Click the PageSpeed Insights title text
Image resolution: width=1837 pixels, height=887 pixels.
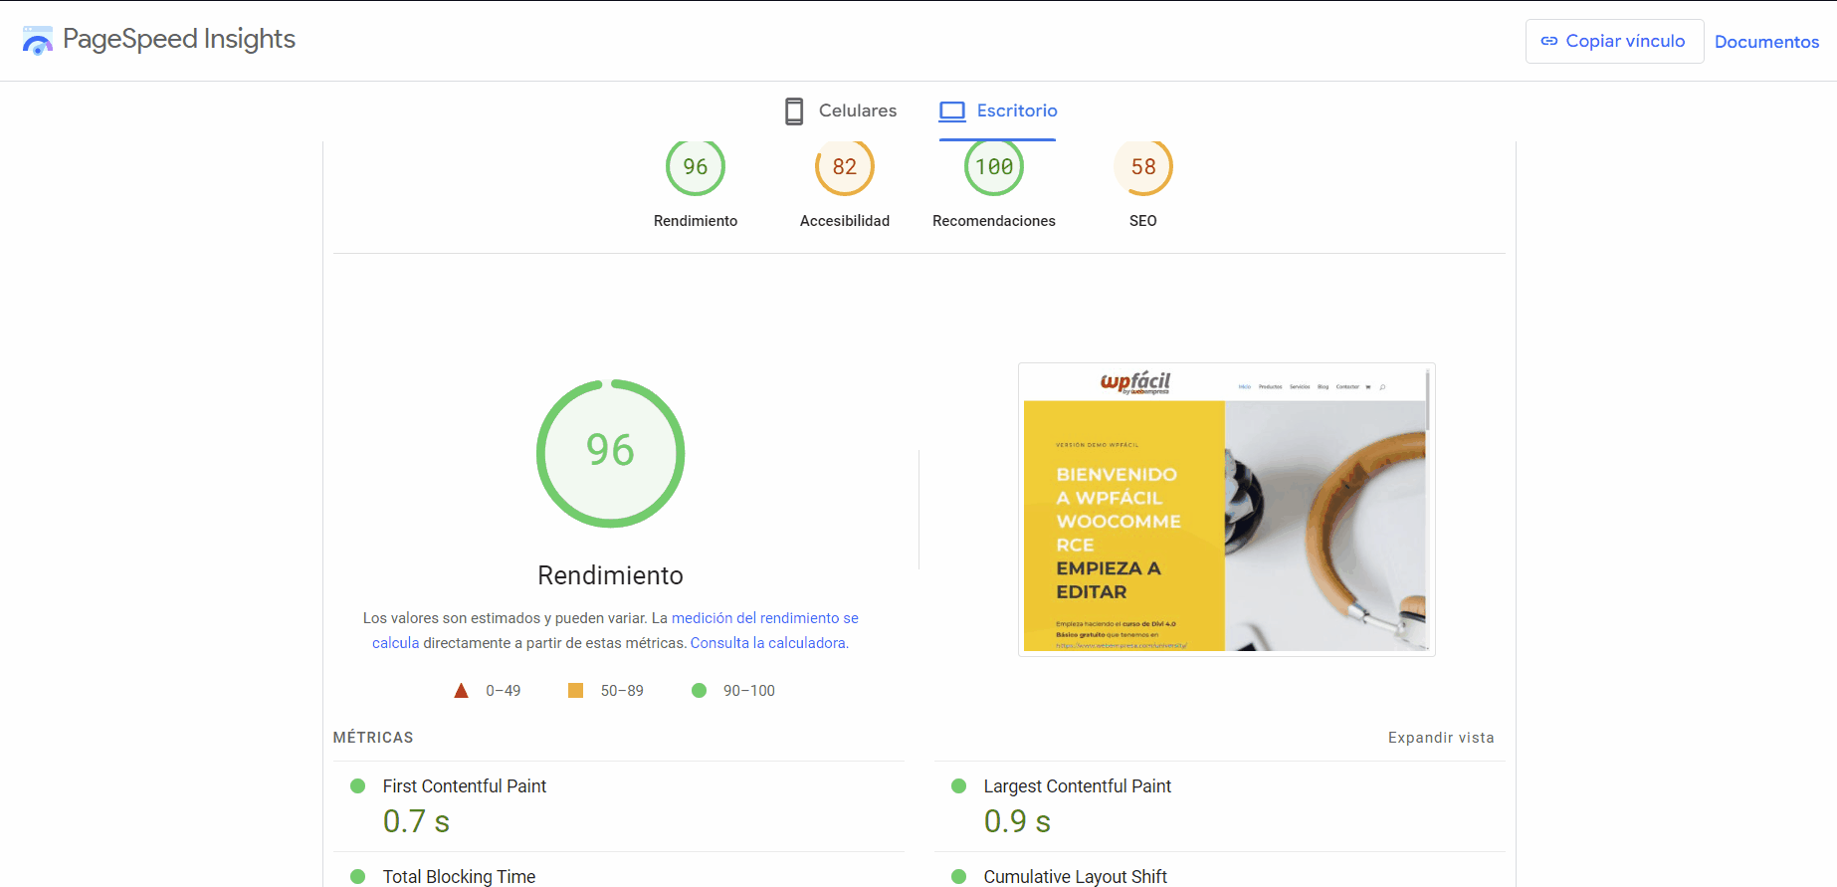tap(179, 39)
